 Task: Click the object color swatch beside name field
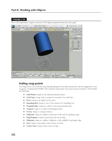tap(80, 51)
